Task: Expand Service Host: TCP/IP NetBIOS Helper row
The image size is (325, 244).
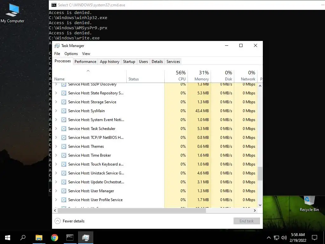Action: click(x=56, y=138)
